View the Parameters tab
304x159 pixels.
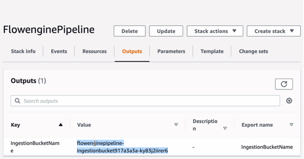[171, 51]
